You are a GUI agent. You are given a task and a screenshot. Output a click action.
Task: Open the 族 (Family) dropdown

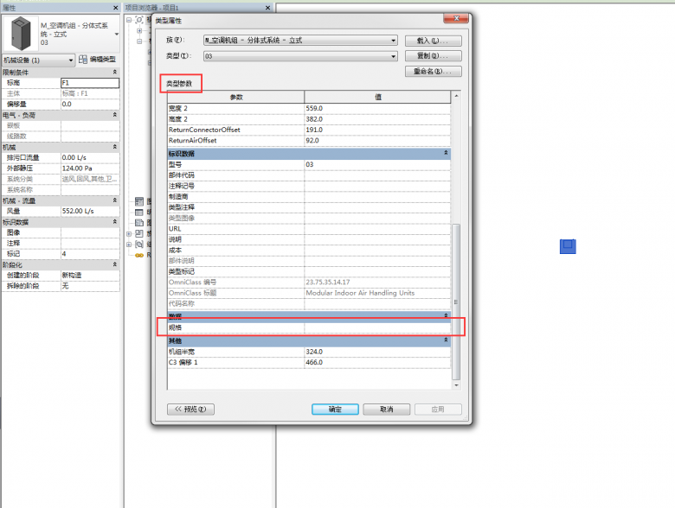point(393,40)
